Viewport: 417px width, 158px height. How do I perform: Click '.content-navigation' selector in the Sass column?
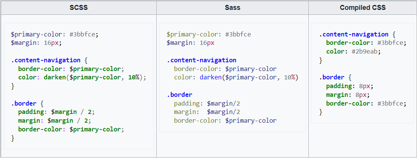coord(201,60)
